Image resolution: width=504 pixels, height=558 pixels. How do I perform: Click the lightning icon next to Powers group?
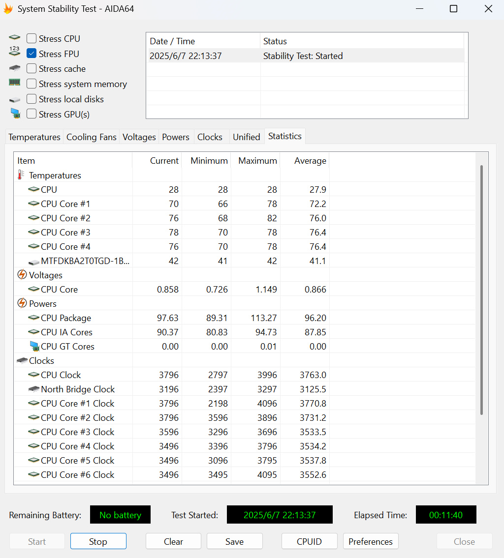point(22,303)
